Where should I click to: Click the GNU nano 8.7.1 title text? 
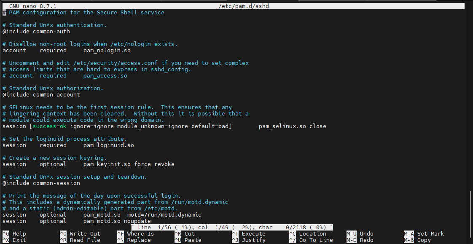32,6
